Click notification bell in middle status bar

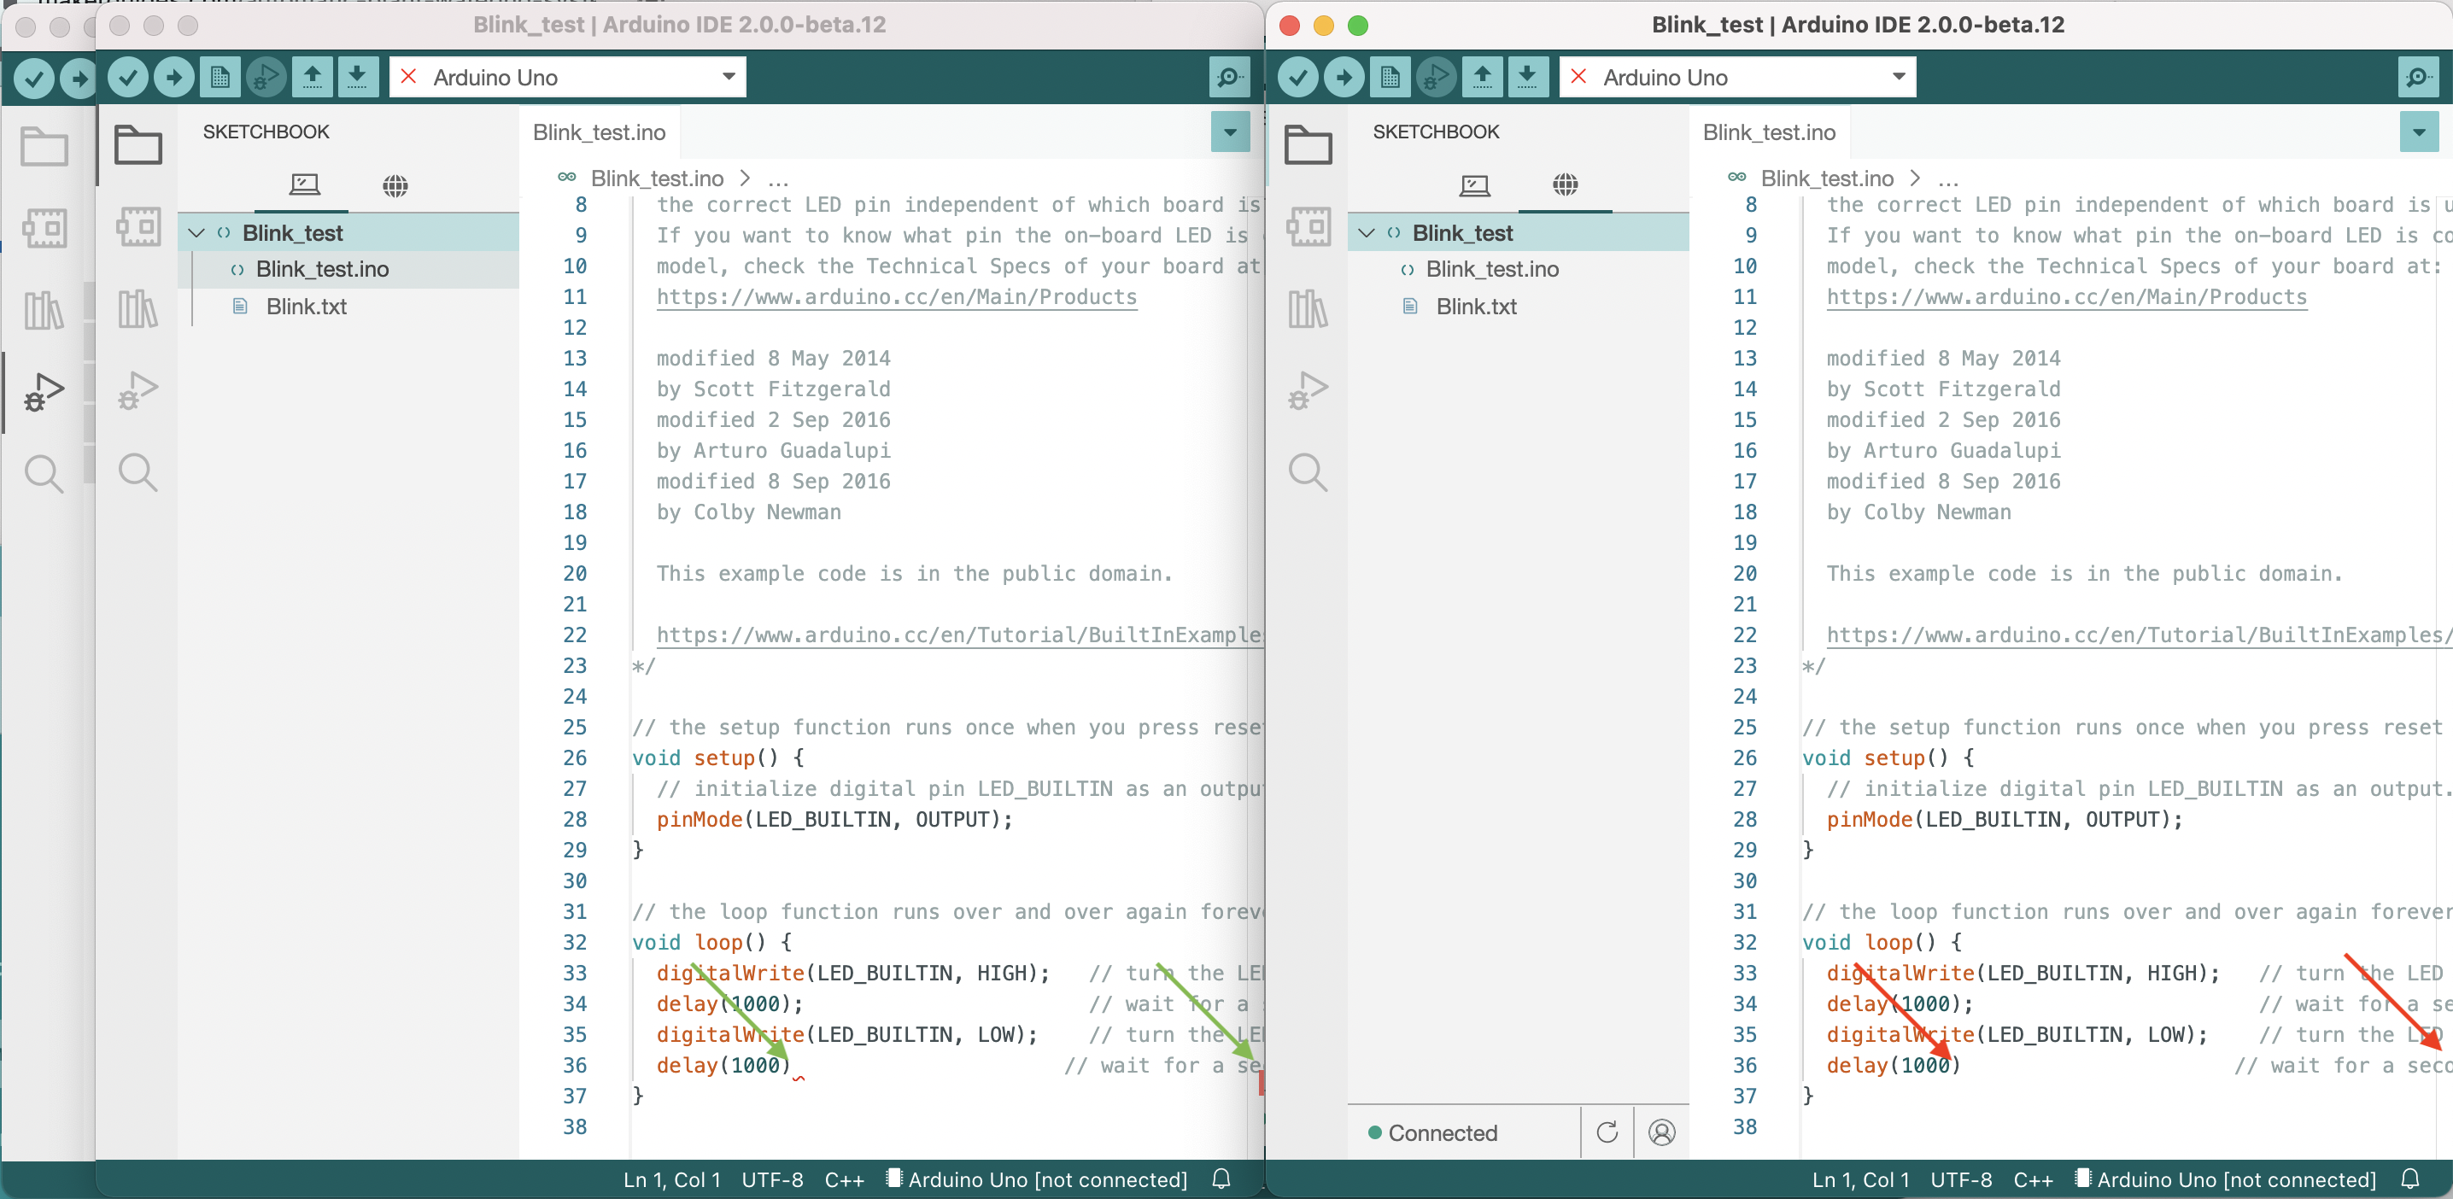(1221, 1179)
